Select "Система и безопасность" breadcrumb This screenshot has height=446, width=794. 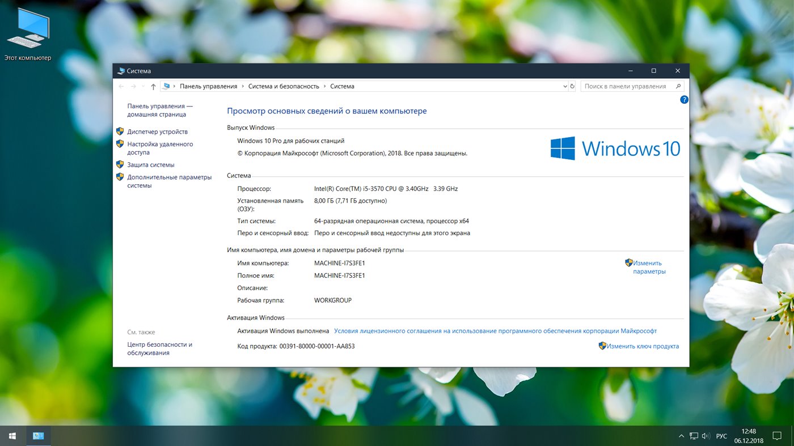coord(284,86)
